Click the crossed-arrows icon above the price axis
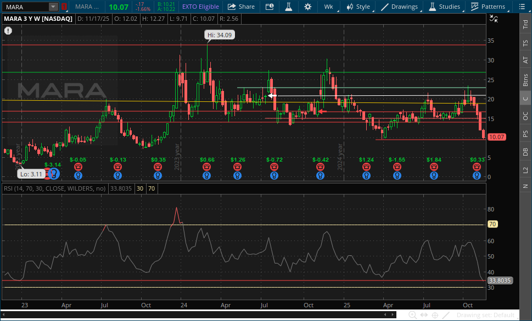The image size is (532, 321). (x=494, y=19)
